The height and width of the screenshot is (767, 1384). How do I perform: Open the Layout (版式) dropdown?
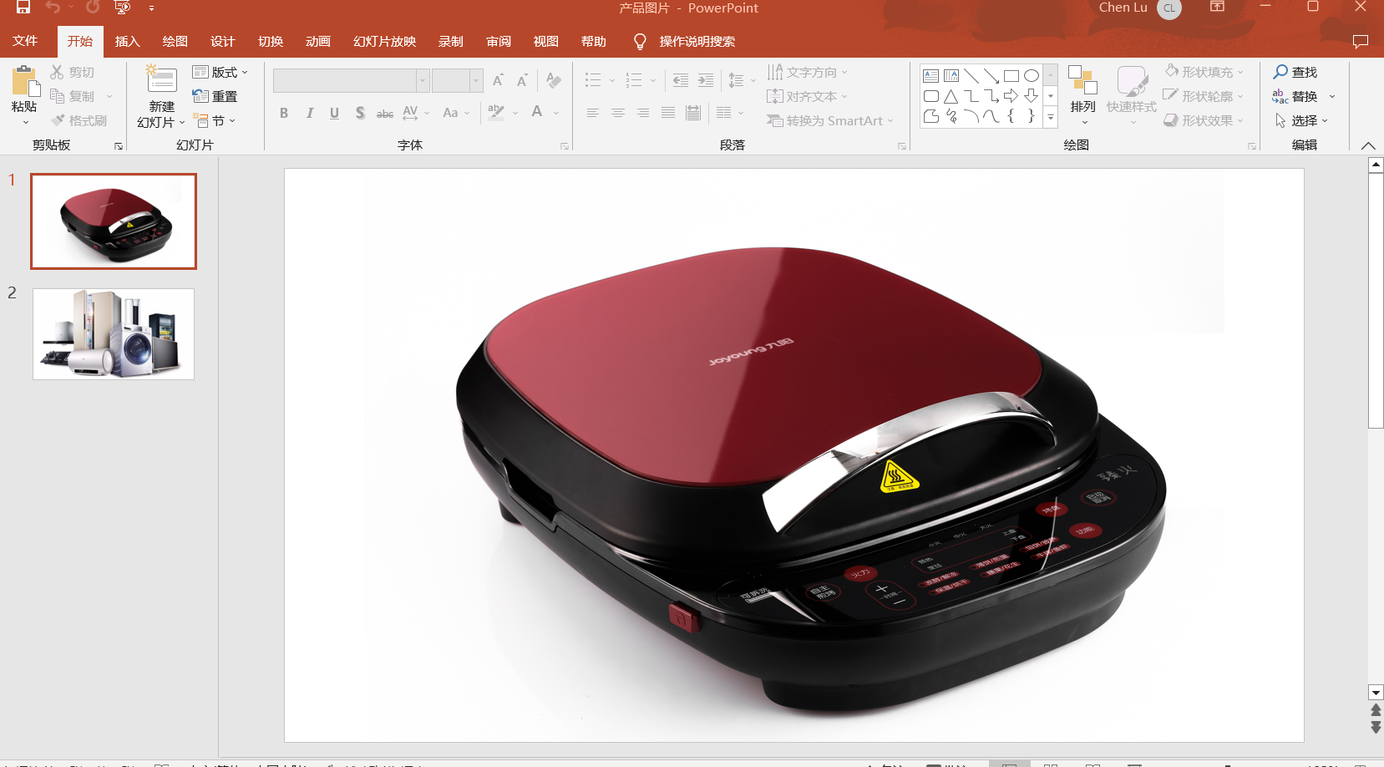[x=221, y=72]
